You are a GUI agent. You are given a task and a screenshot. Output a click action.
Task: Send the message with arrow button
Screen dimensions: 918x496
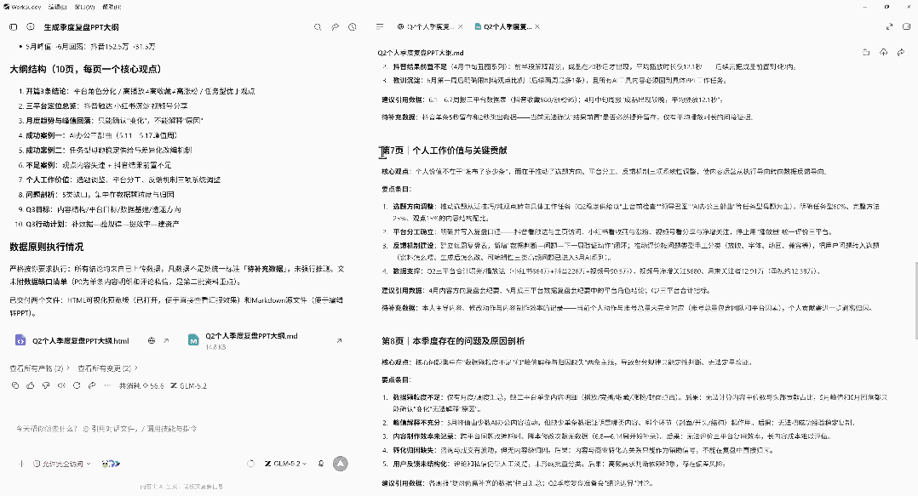[341, 464]
